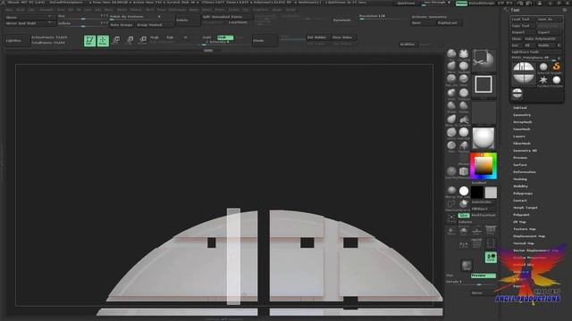Select the small tool thumbnail below current tool
572x321 pixels.
coord(517,94)
